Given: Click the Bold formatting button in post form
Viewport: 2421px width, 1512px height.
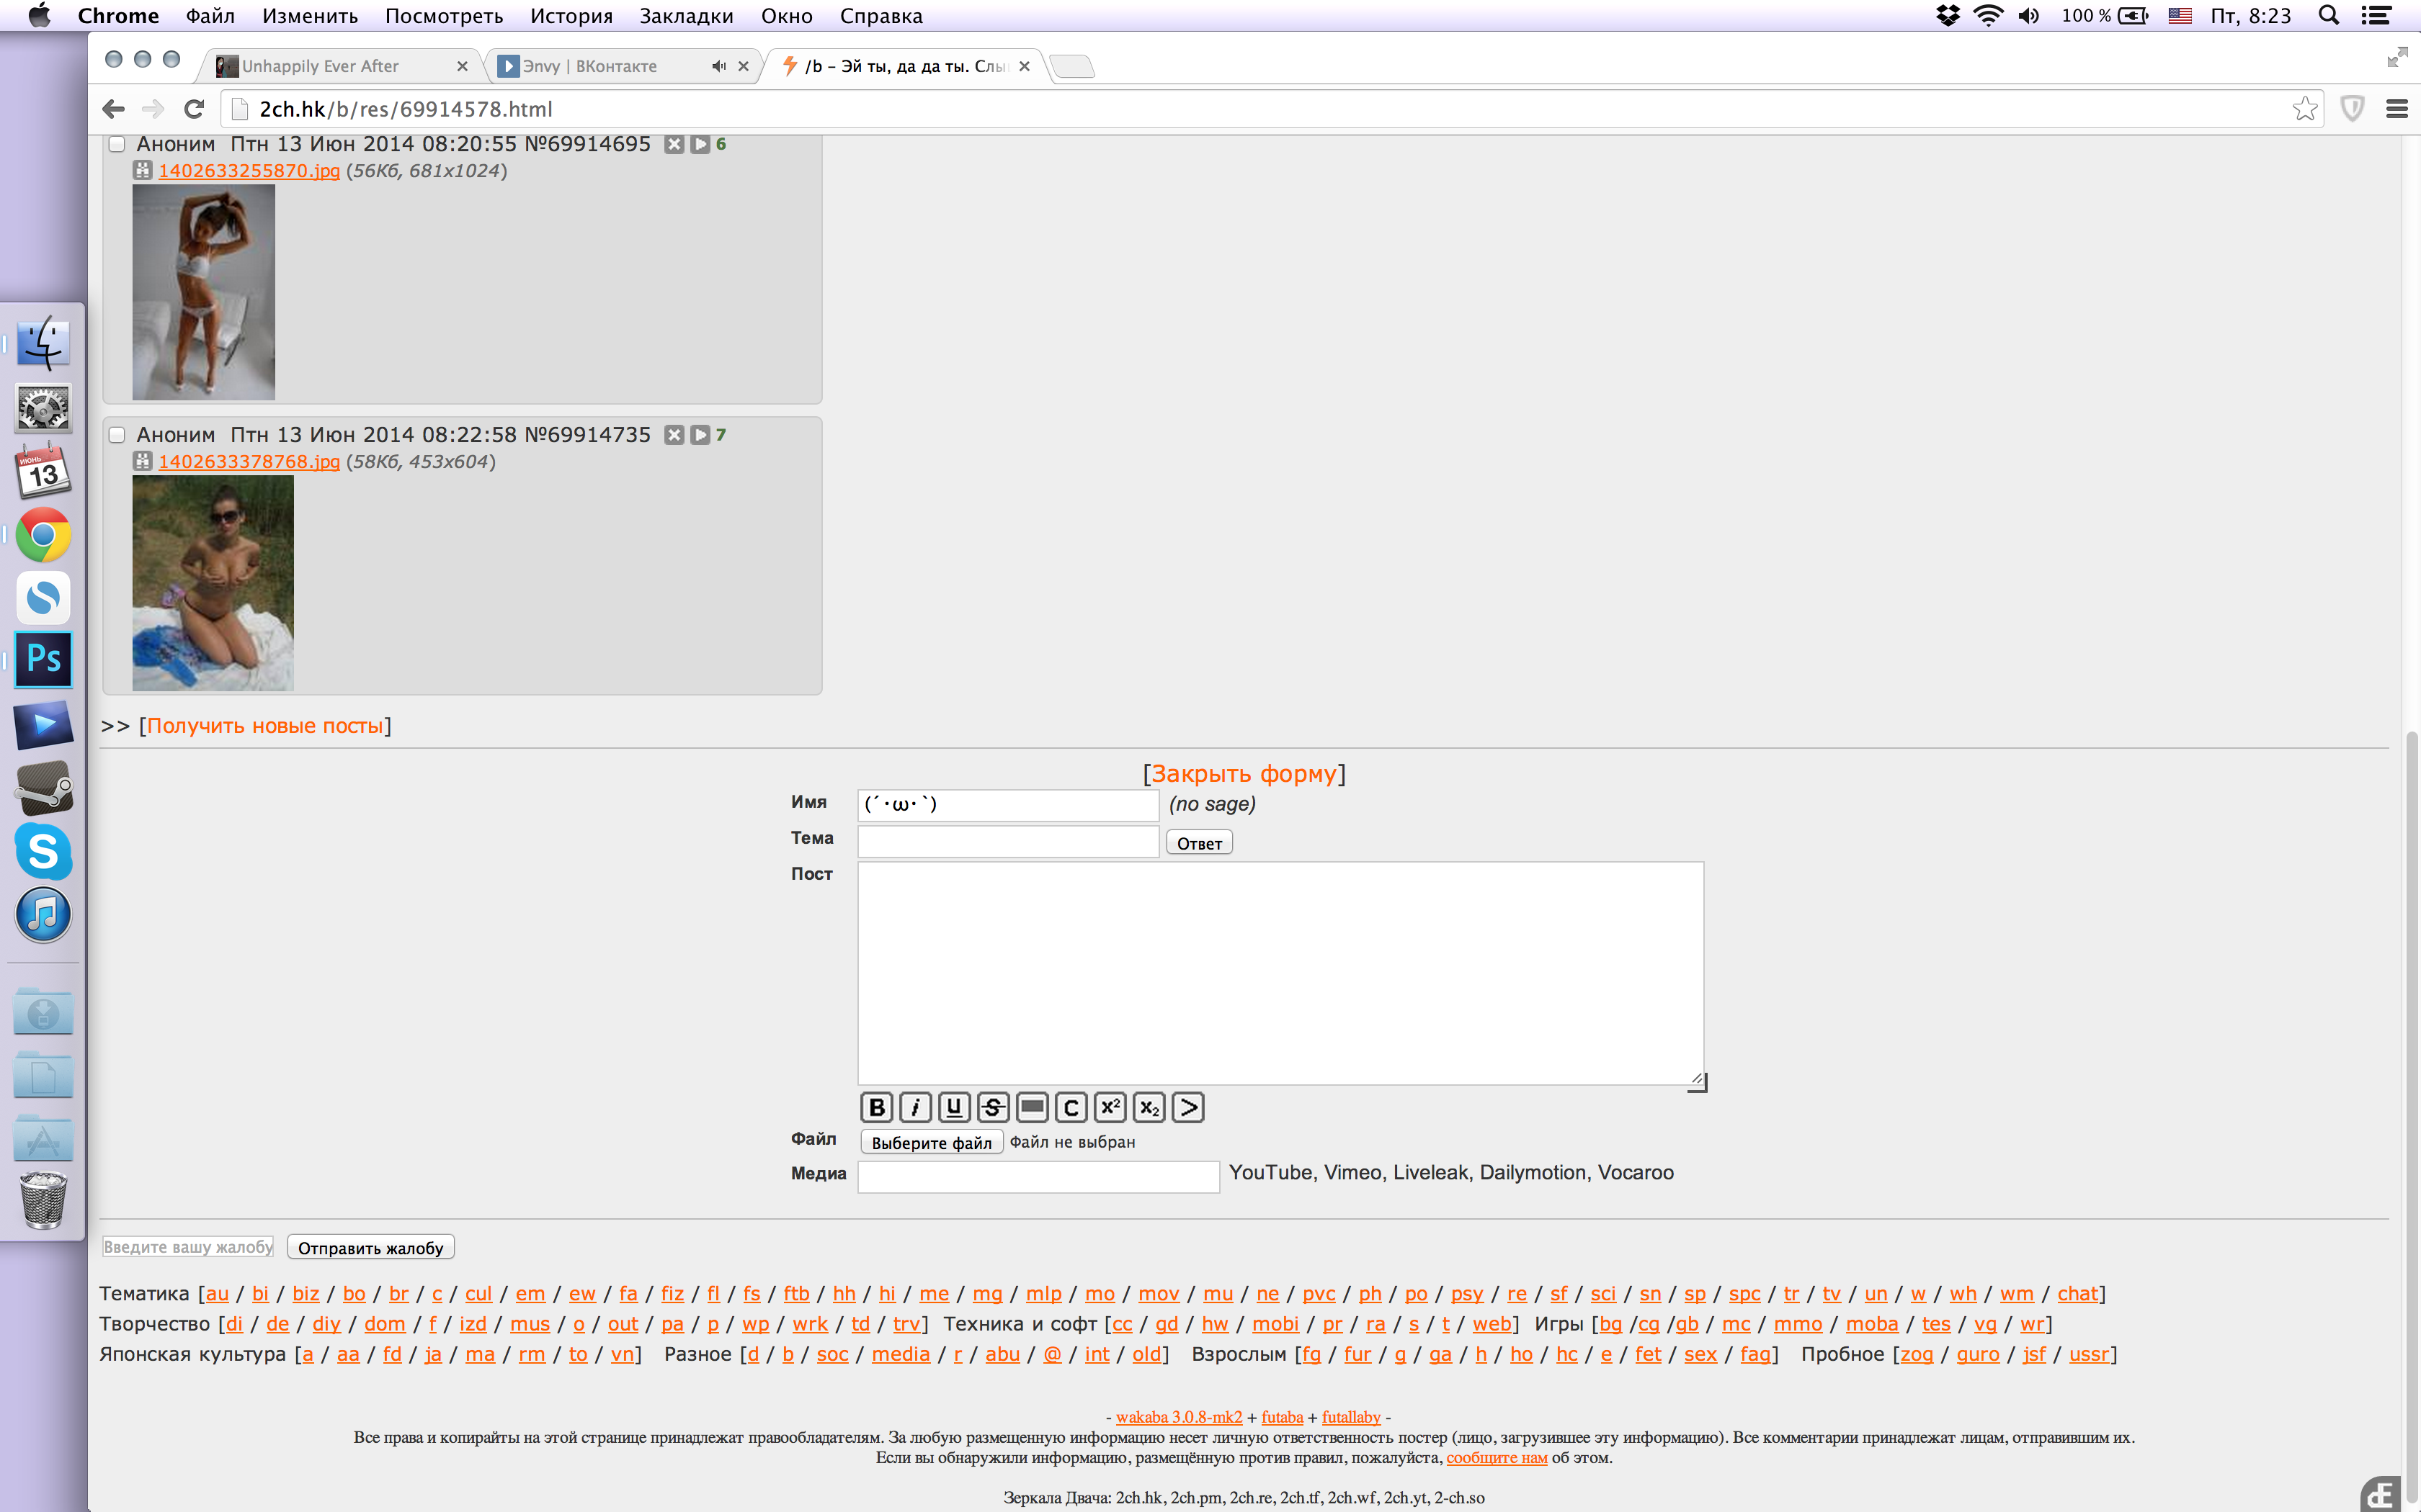Looking at the screenshot, I should (x=876, y=1107).
